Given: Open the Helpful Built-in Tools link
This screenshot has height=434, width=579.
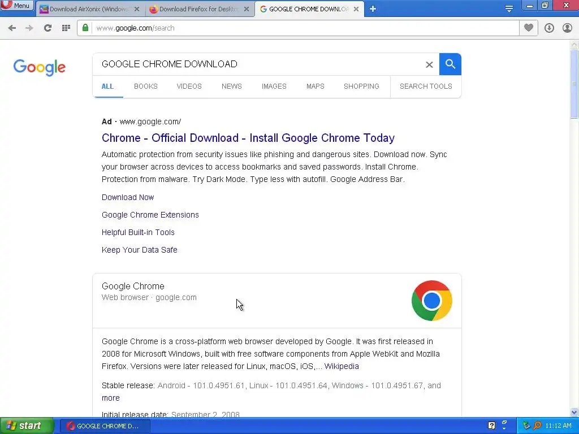Looking at the screenshot, I should coord(138,232).
